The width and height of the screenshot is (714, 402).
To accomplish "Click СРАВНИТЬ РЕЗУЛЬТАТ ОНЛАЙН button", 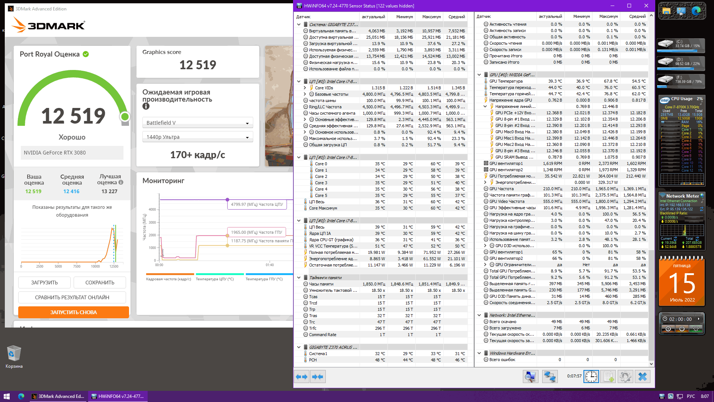I will tap(72, 297).
